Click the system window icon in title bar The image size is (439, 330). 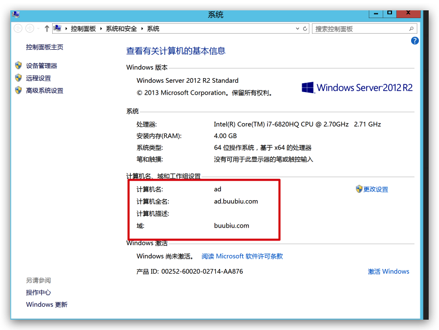[17, 14]
